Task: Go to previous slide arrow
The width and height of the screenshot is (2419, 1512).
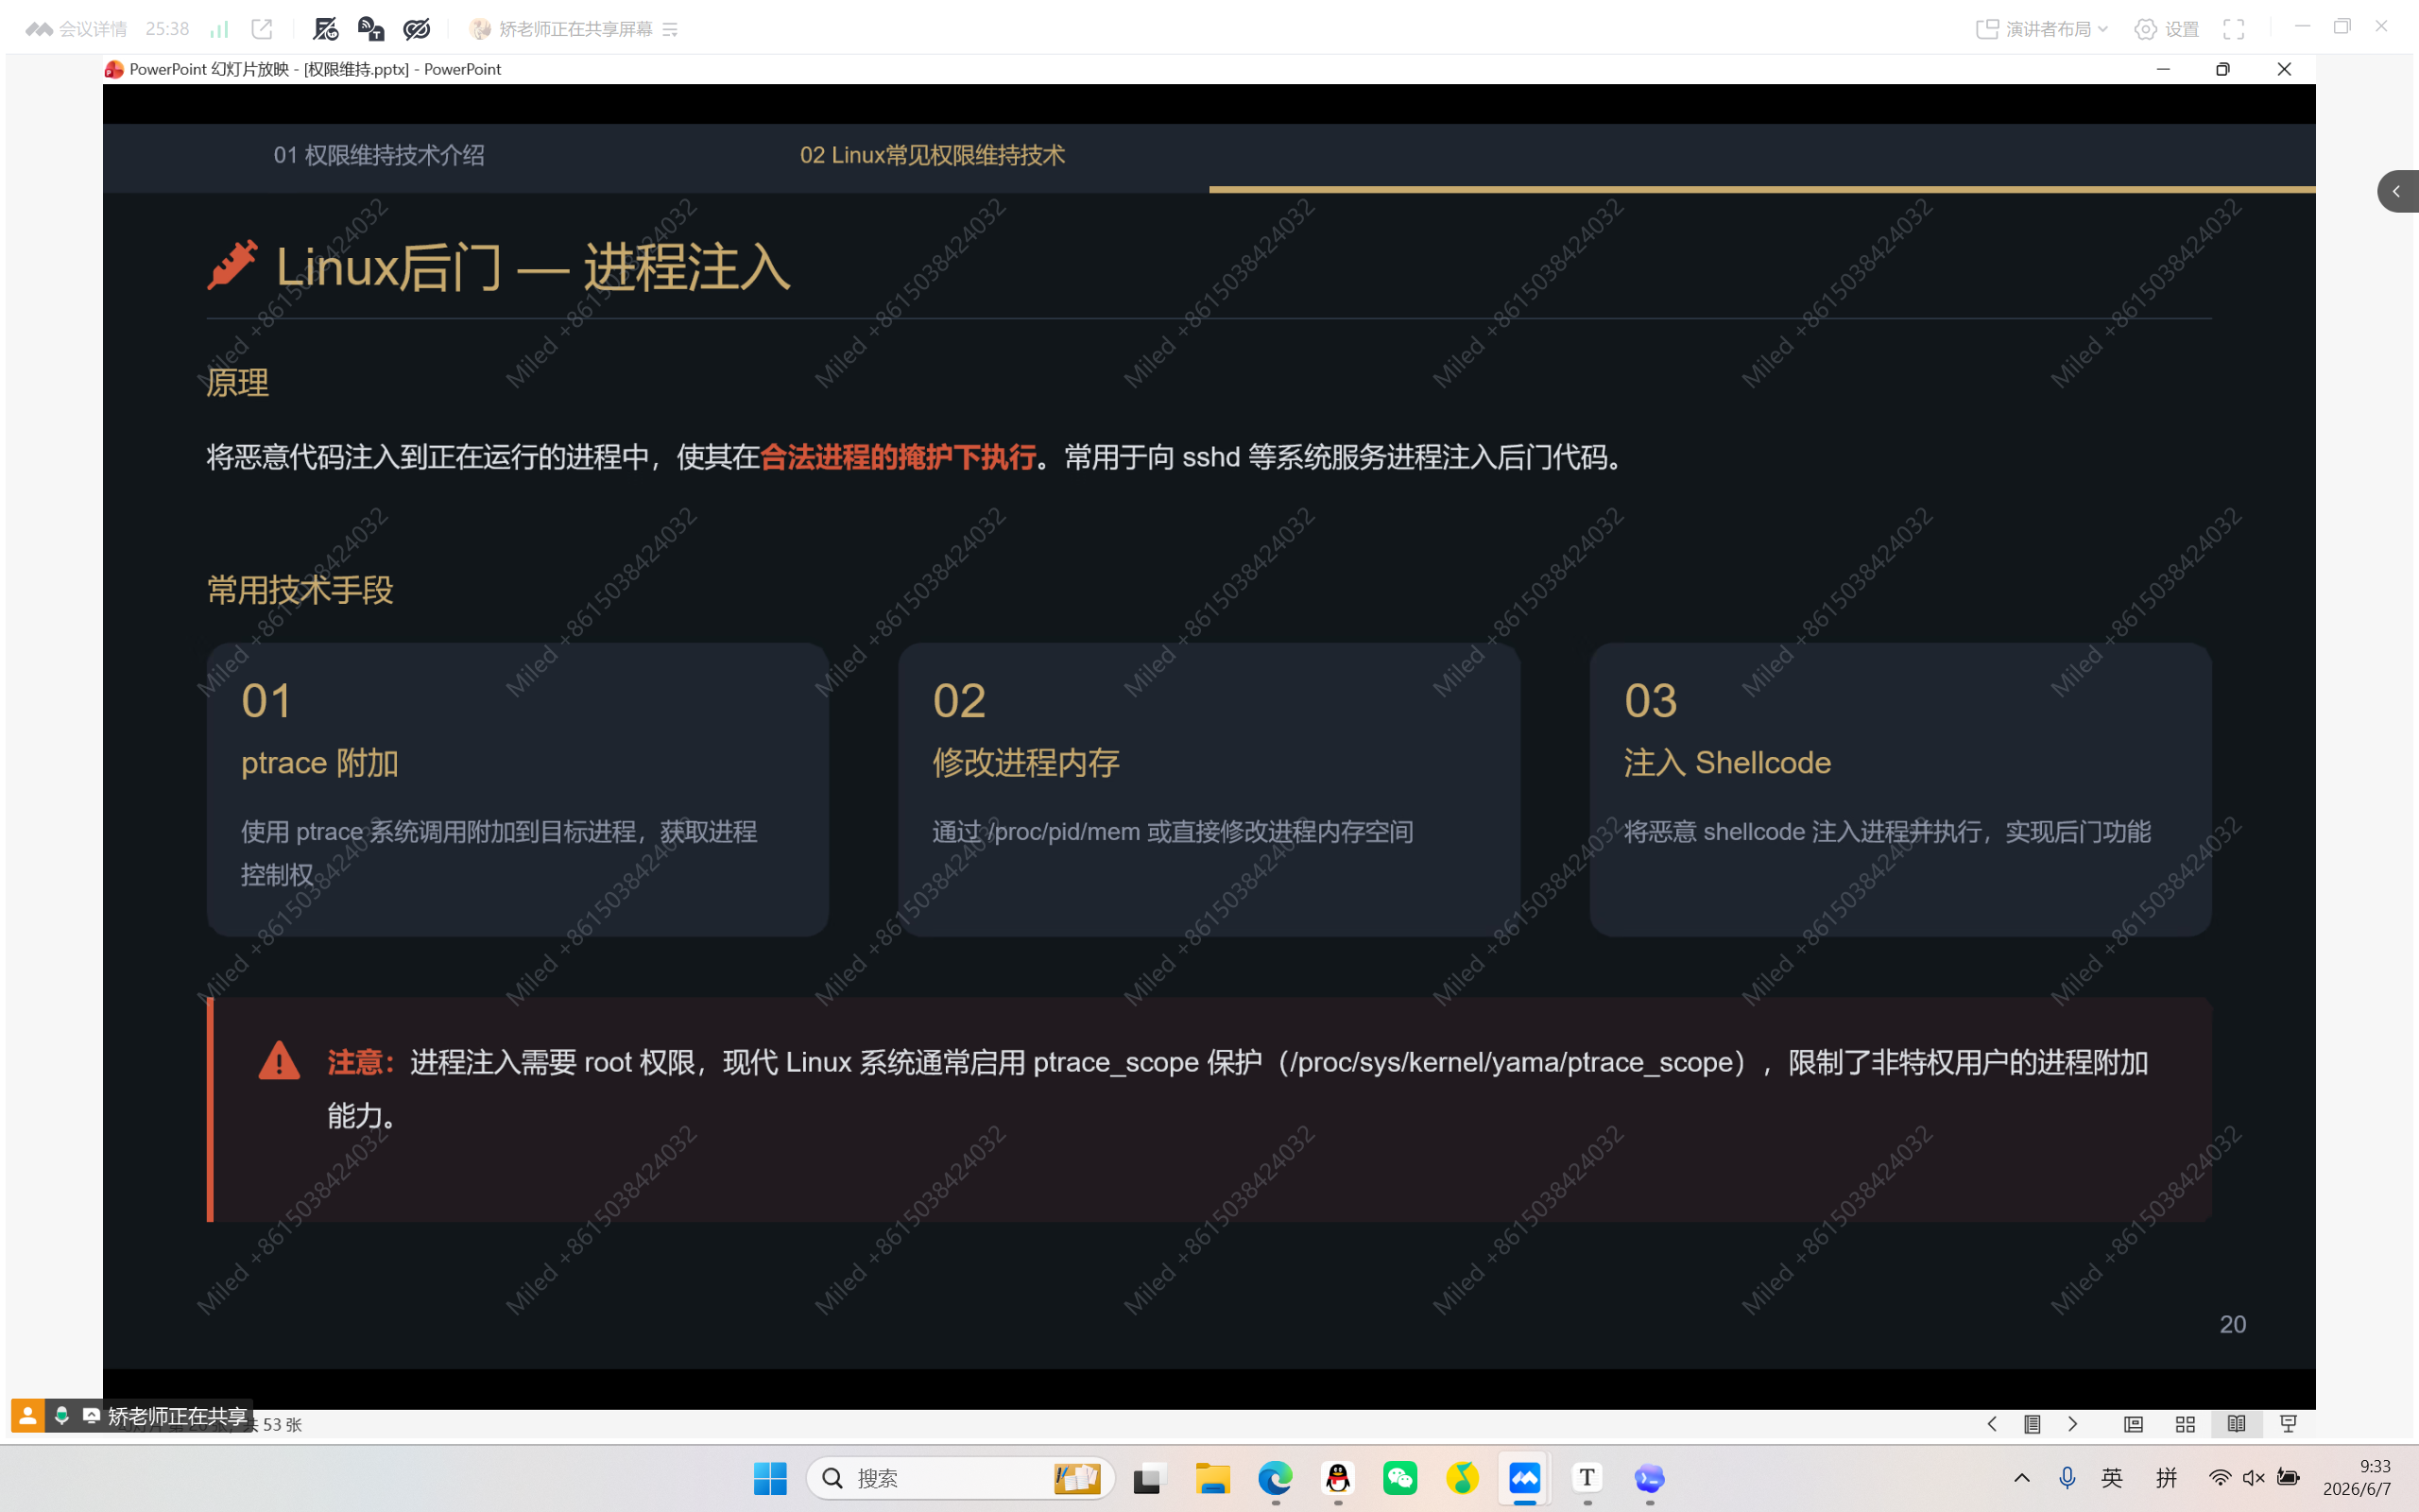Action: 1991,1424
